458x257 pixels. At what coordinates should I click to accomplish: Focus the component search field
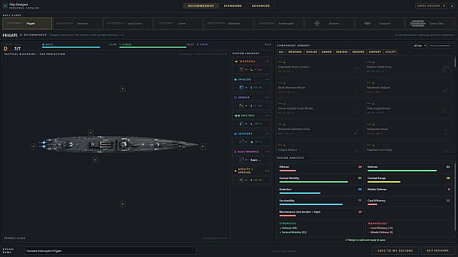pos(441,46)
